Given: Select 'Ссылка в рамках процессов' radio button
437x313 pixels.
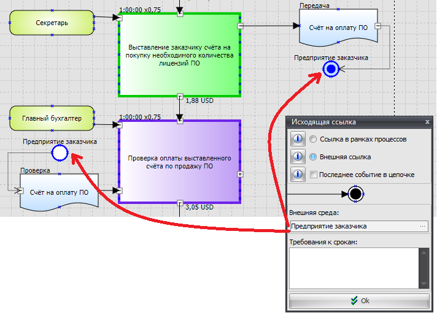Looking at the screenshot, I should (314, 139).
